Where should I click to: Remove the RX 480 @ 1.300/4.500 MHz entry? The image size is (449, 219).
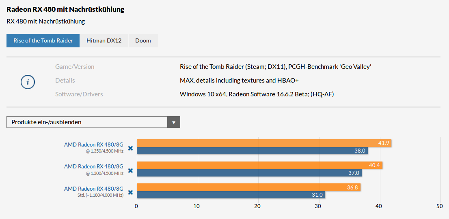pyautogui.click(x=130, y=170)
